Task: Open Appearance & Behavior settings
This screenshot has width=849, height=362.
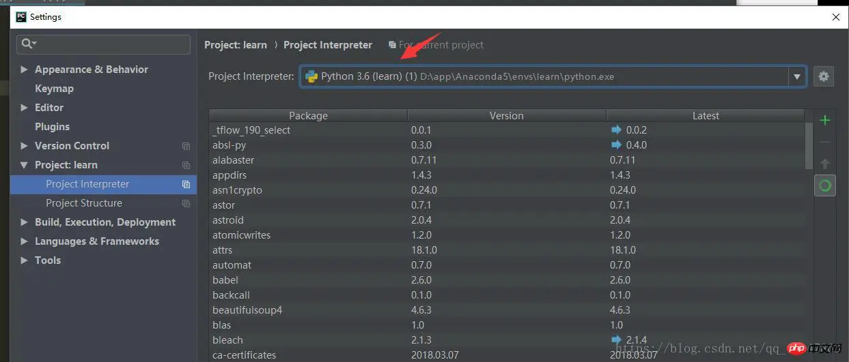Action: (x=92, y=70)
